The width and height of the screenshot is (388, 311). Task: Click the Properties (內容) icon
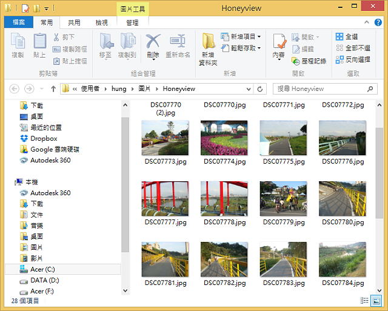point(279,41)
